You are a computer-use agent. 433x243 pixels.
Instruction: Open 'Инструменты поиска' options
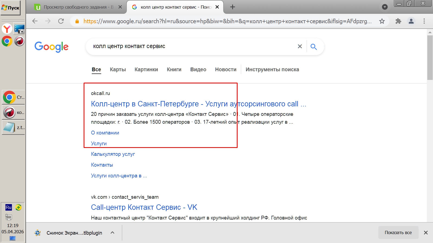(272, 70)
